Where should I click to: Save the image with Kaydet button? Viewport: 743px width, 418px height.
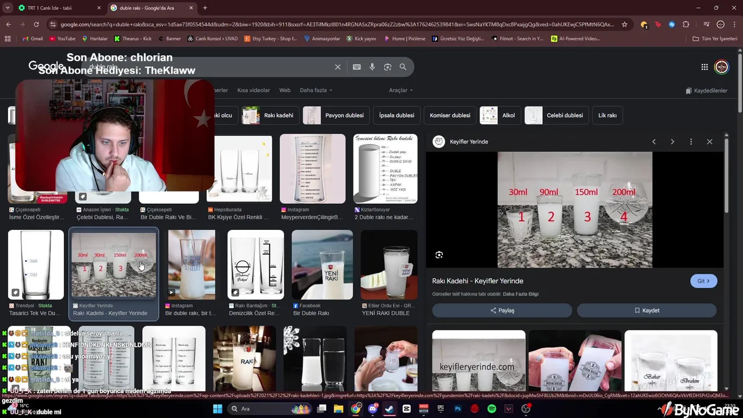pyautogui.click(x=647, y=311)
